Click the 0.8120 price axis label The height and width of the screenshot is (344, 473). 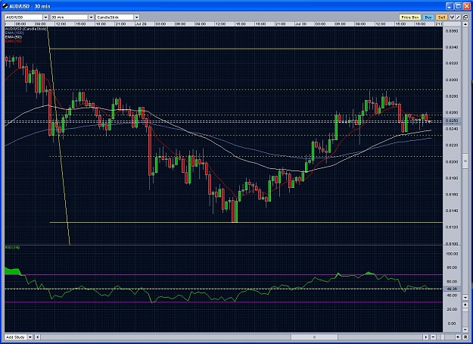tap(452, 227)
